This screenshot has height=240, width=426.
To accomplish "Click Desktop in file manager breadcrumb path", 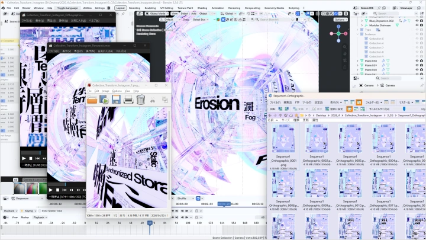I will click(x=321, y=116).
